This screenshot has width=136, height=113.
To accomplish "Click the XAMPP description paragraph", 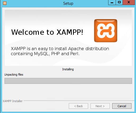I will (x=60, y=51).
